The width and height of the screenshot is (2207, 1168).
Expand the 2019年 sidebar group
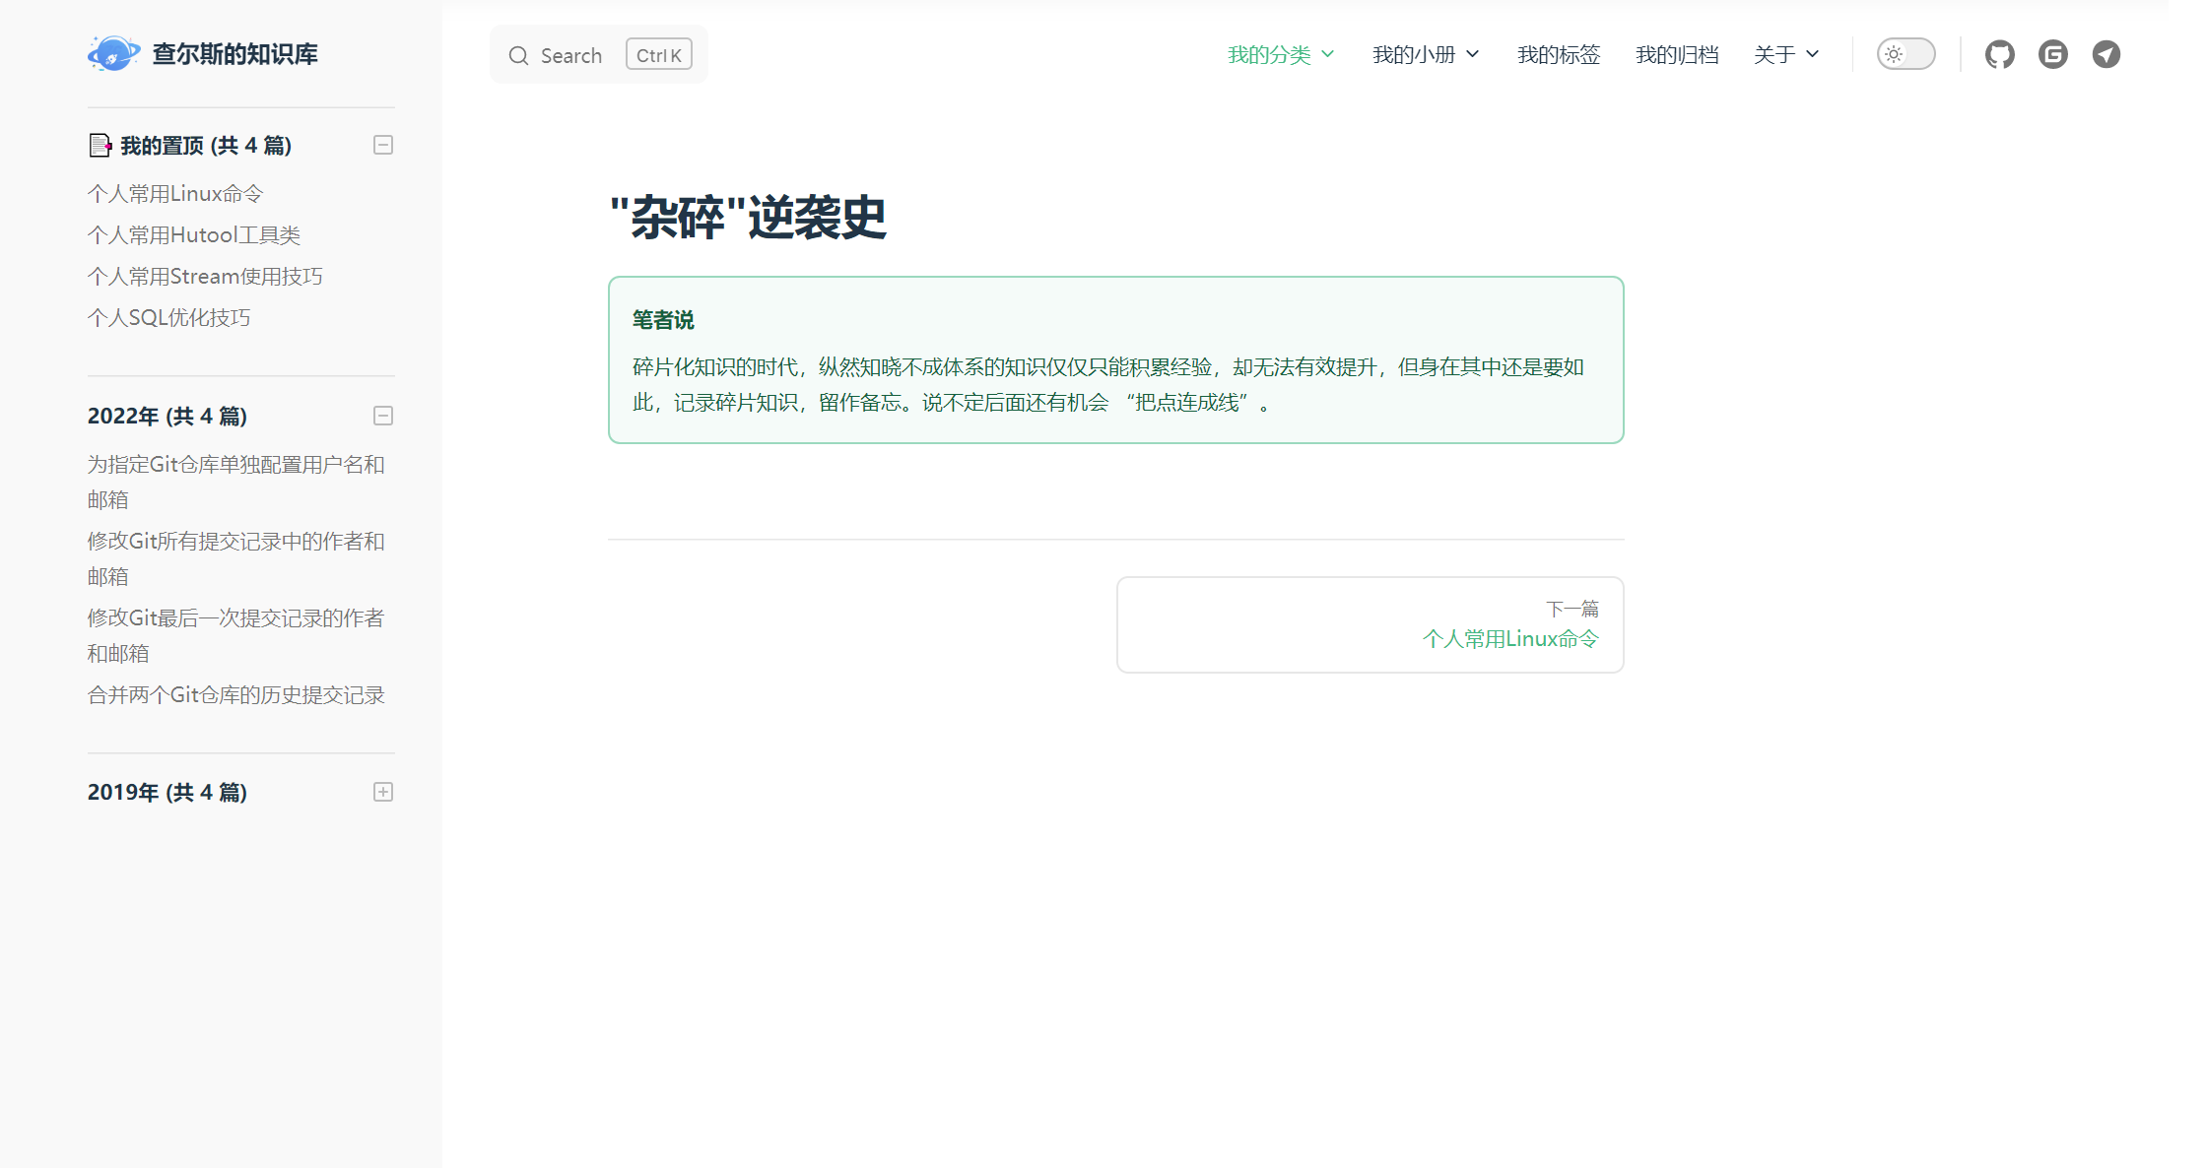click(x=383, y=792)
